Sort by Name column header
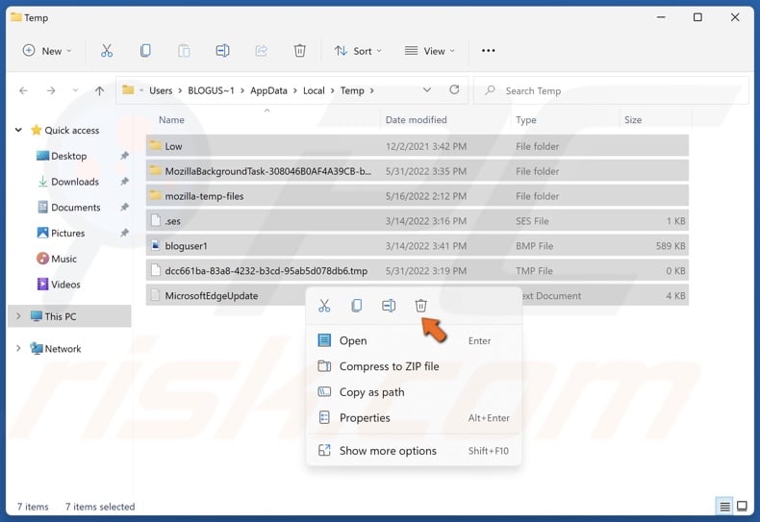The width and height of the screenshot is (760, 522). [x=171, y=119]
